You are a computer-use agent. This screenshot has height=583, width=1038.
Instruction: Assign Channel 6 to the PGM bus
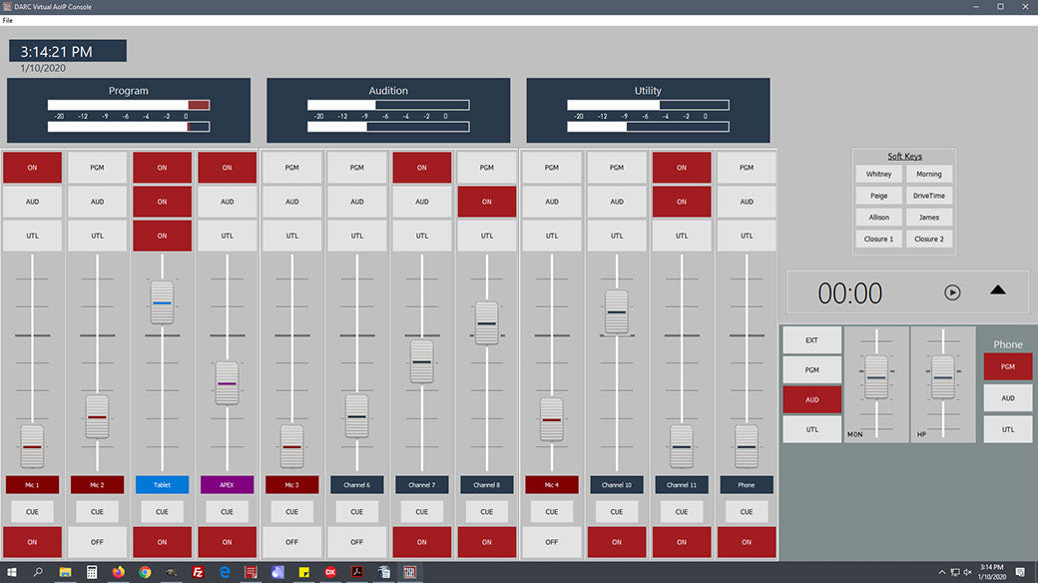[356, 168]
